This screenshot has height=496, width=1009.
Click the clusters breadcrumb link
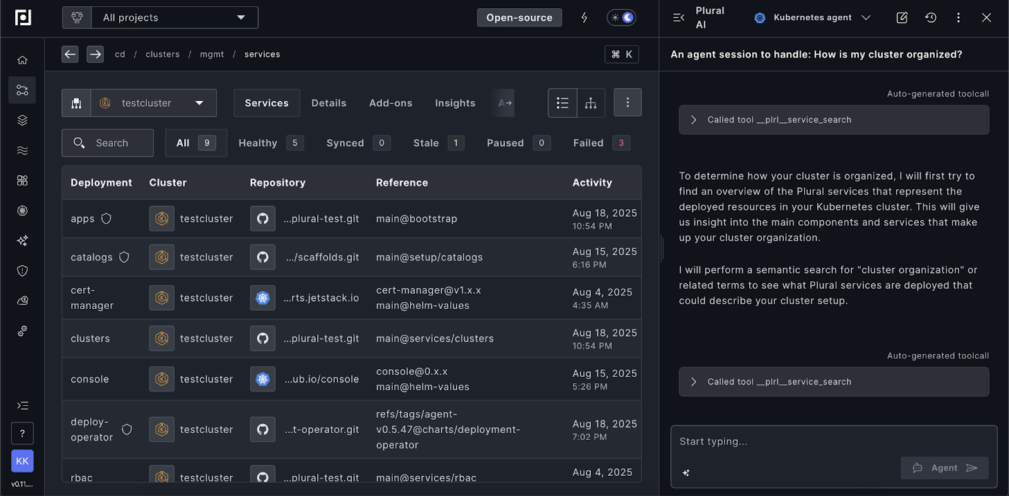coord(162,54)
